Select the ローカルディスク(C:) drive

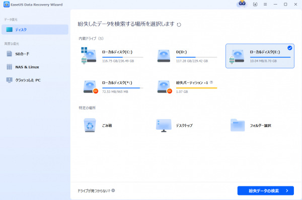pyautogui.click(x=112, y=56)
